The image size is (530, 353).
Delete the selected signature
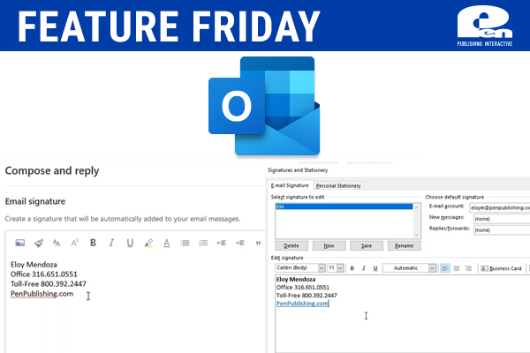(291, 245)
